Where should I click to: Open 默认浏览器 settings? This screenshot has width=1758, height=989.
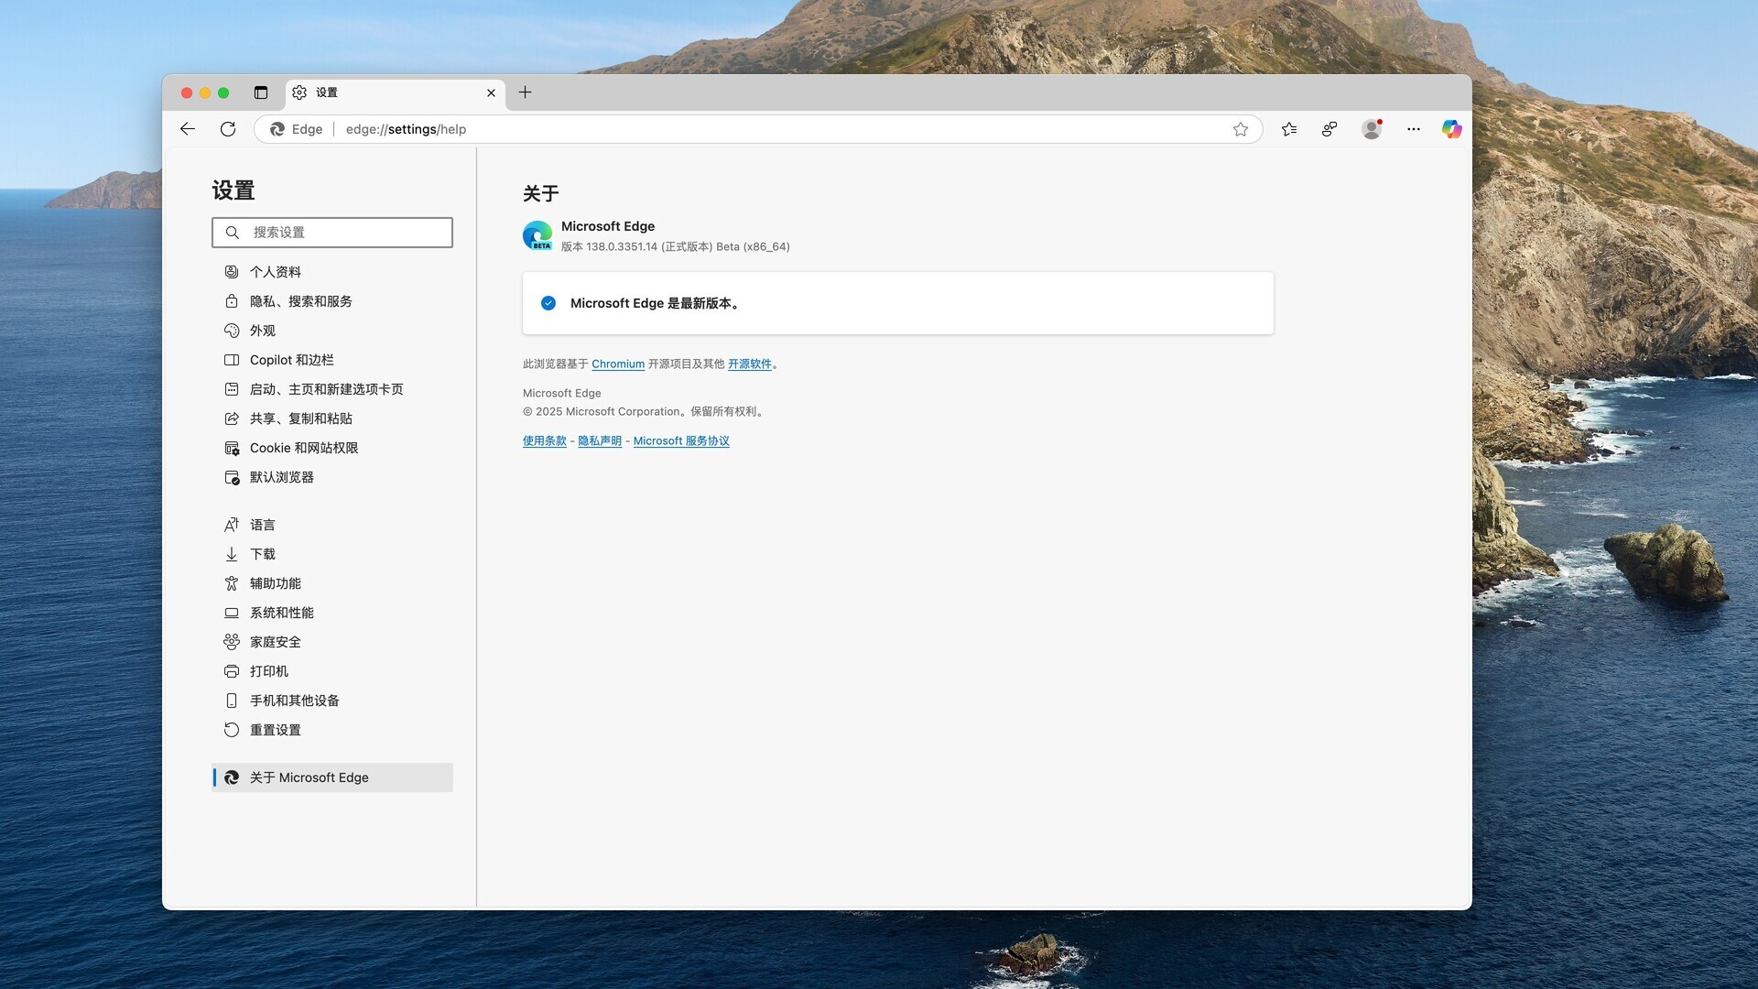(332, 477)
